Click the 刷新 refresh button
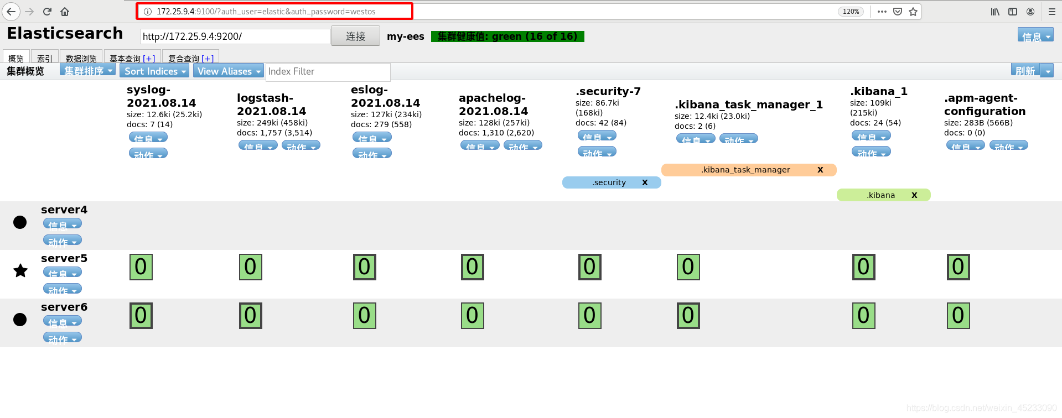 click(1025, 71)
